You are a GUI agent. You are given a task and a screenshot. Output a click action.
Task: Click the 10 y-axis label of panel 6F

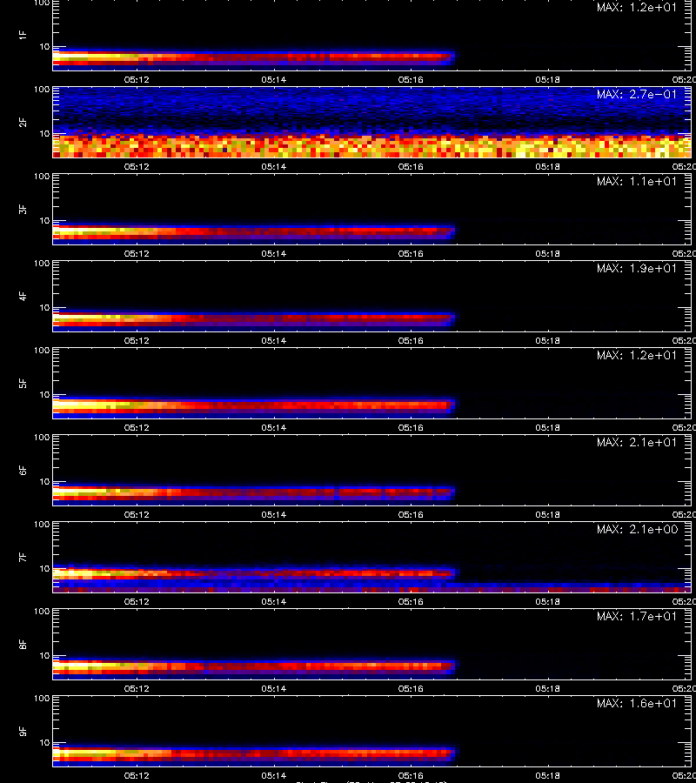pos(44,481)
